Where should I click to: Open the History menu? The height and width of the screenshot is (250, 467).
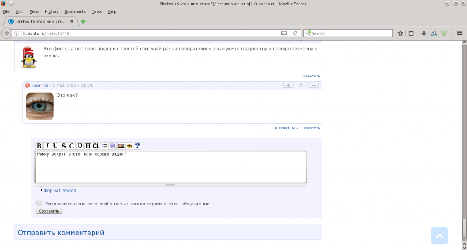click(x=52, y=11)
